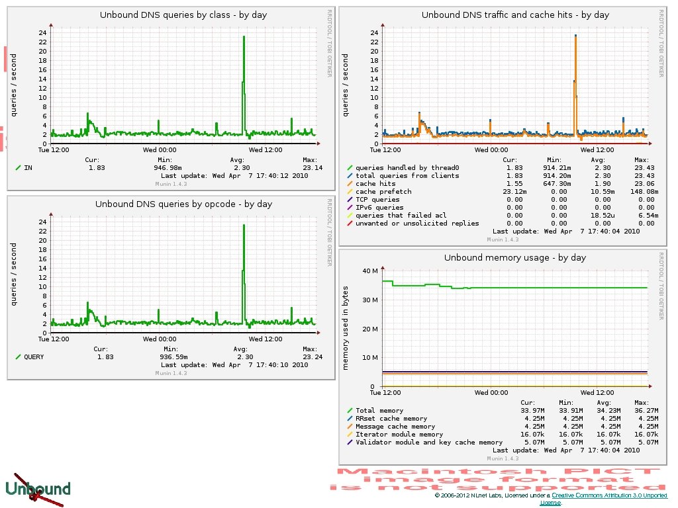The width and height of the screenshot is (678, 508).
Task: Select 'Munin 1.4.3' under the opcode graph
Action: tap(171, 373)
